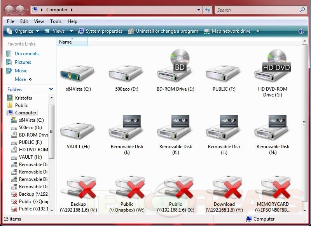Expand the address bar history dropdown
The image size is (311, 226).
[199, 10]
